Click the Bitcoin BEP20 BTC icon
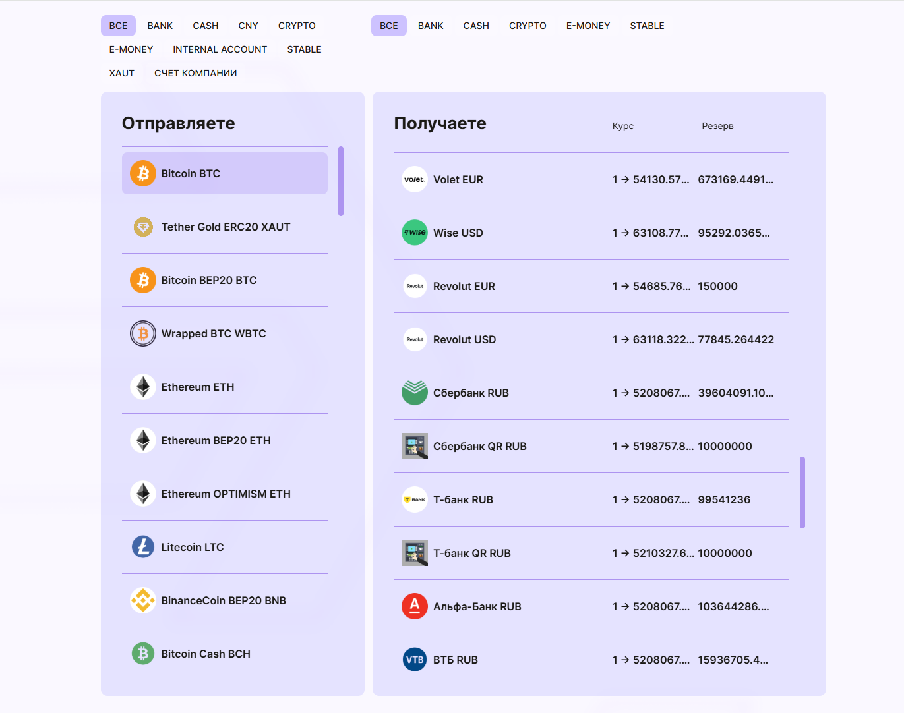The width and height of the screenshot is (904, 713). pos(143,280)
